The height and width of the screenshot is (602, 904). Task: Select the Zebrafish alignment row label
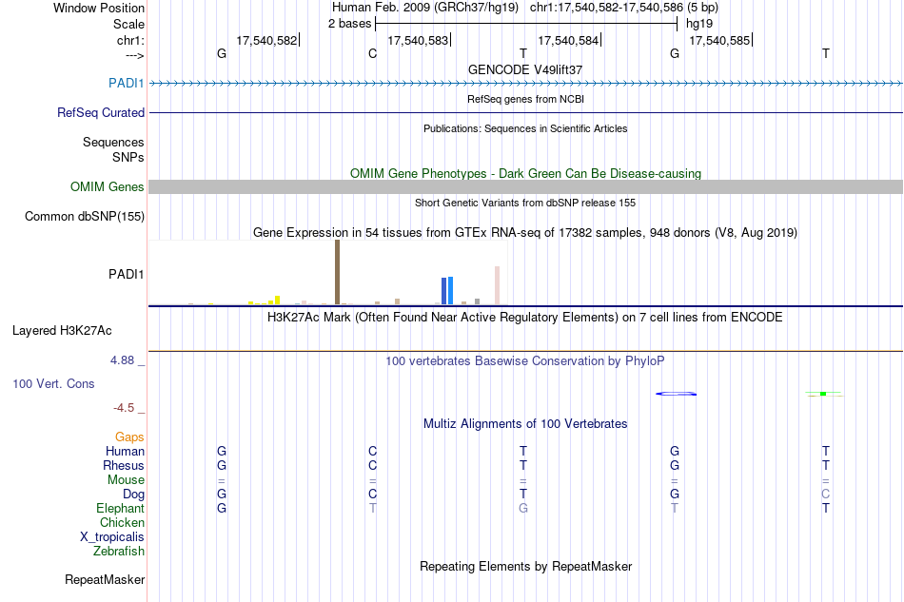coord(119,552)
